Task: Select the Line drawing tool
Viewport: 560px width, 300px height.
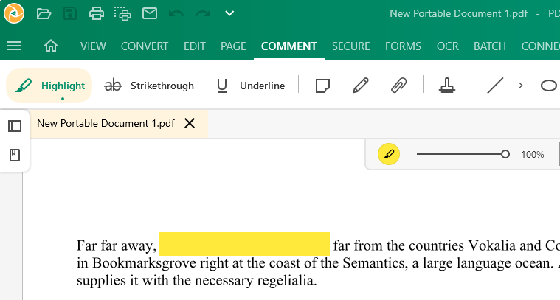Action: coord(495,86)
